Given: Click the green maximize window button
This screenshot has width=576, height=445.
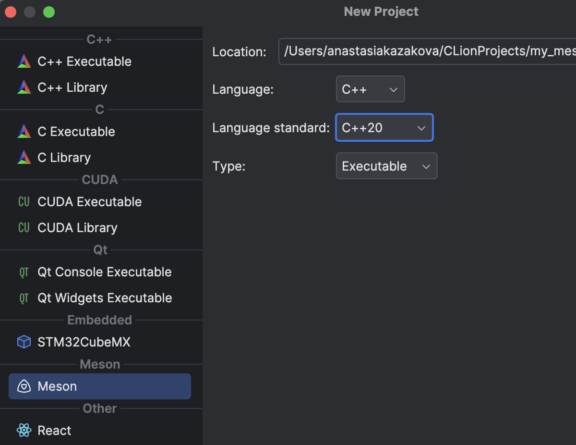Looking at the screenshot, I should [x=49, y=12].
